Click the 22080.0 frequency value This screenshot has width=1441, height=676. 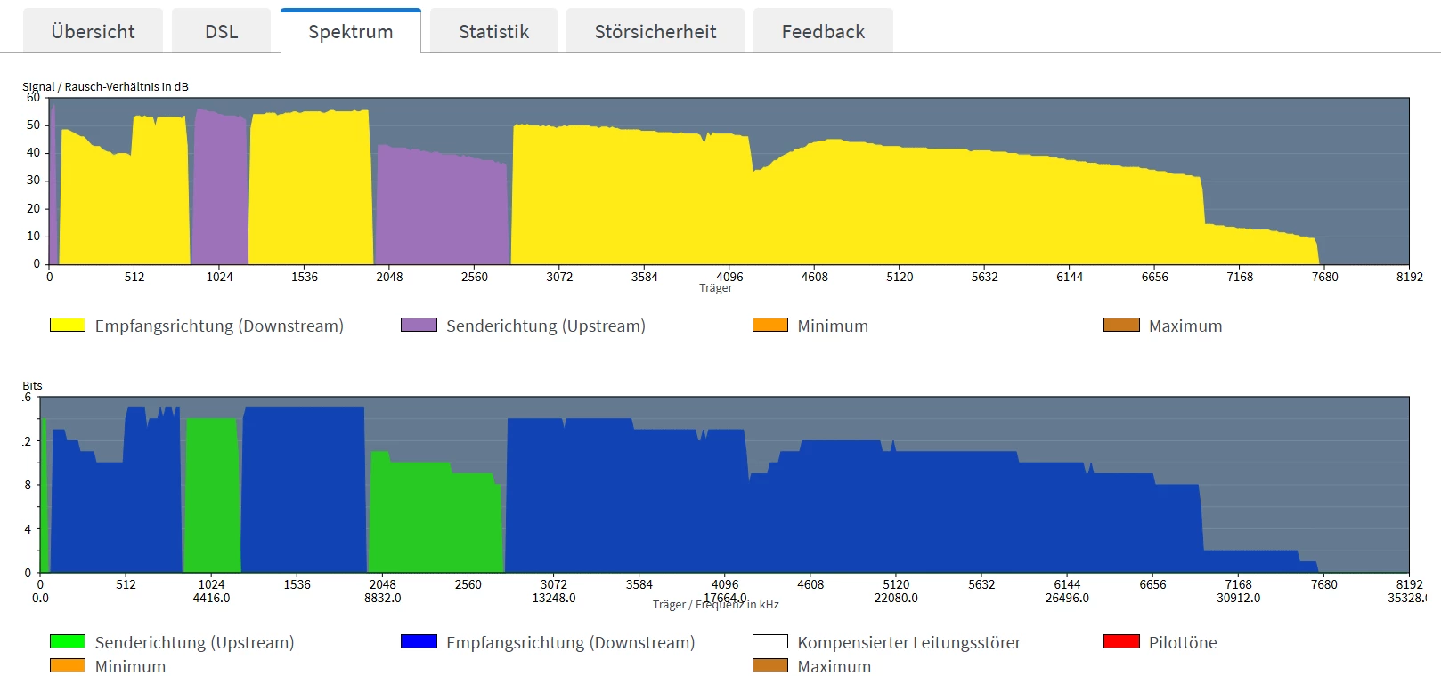pyautogui.click(x=896, y=598)
